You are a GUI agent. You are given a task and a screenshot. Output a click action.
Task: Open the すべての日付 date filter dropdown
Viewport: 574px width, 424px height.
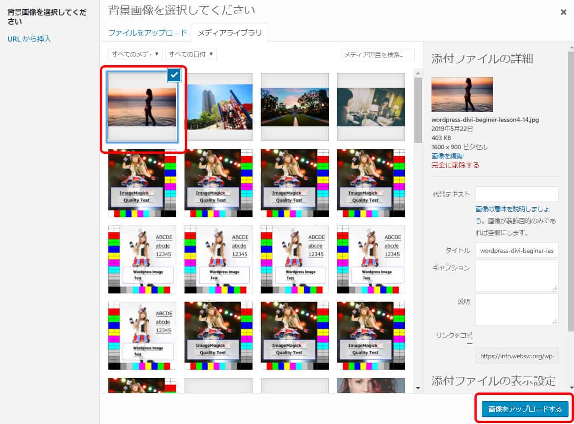point(191,54)
